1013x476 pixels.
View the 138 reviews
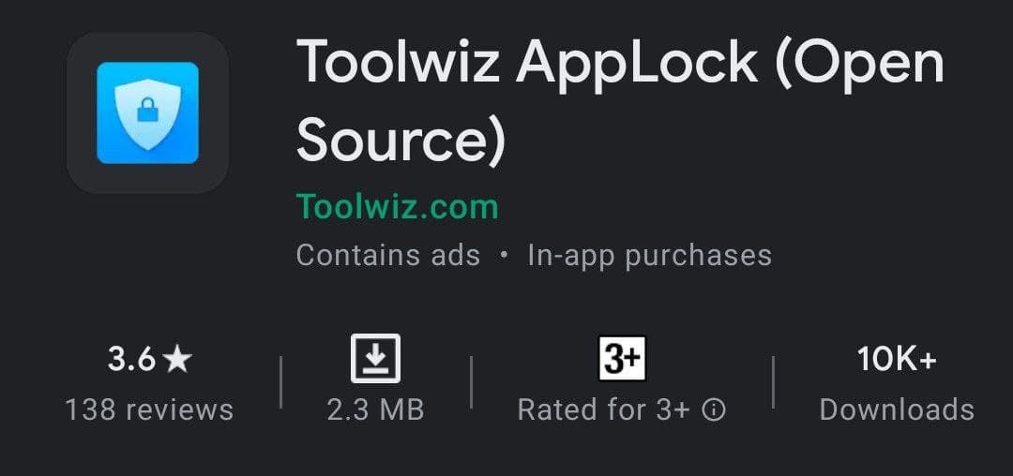[149, 409]
